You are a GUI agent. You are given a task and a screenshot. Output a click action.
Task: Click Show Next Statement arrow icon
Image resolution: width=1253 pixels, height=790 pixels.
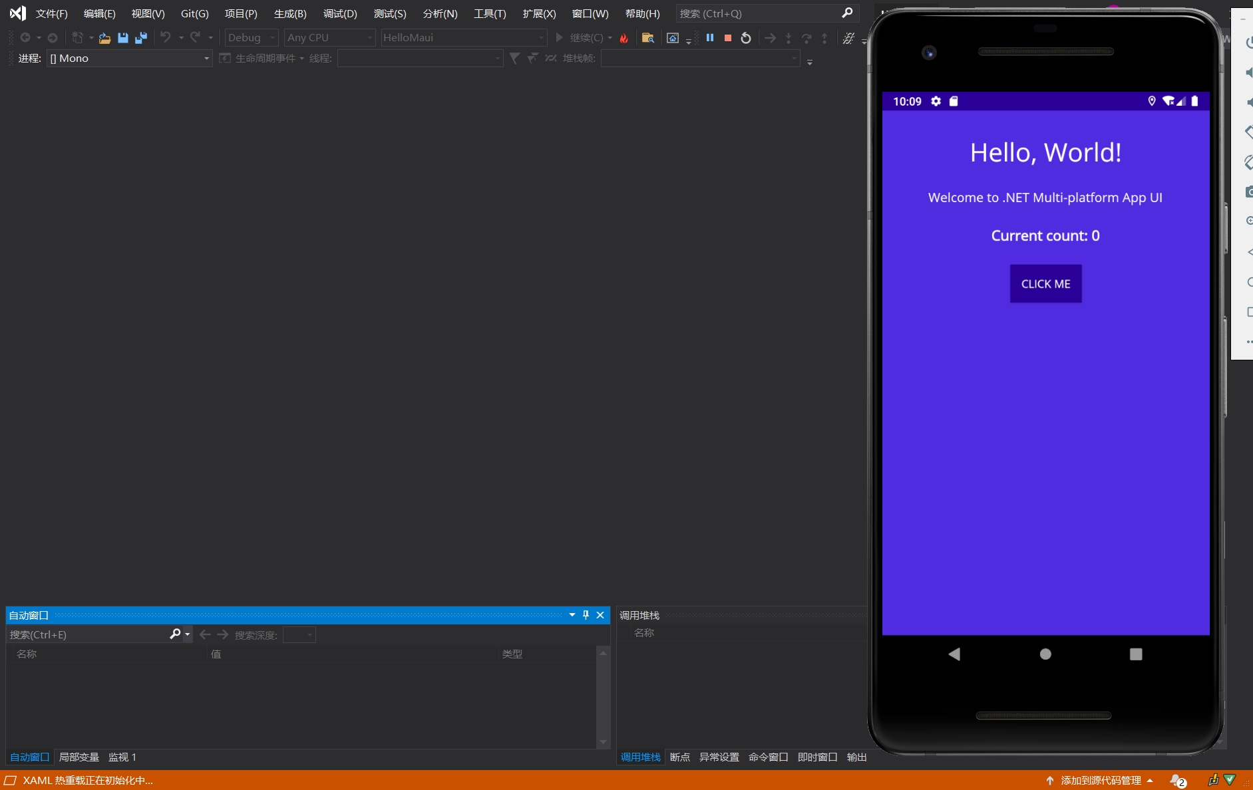click(x=770, y=38)
